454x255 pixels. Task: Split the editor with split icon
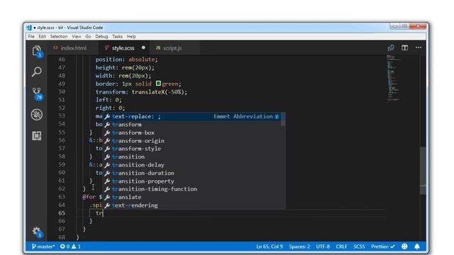coord(405,47)
